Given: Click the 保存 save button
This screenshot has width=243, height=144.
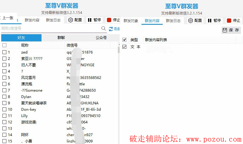Looking at the screenshot, I should click(231, 30).
